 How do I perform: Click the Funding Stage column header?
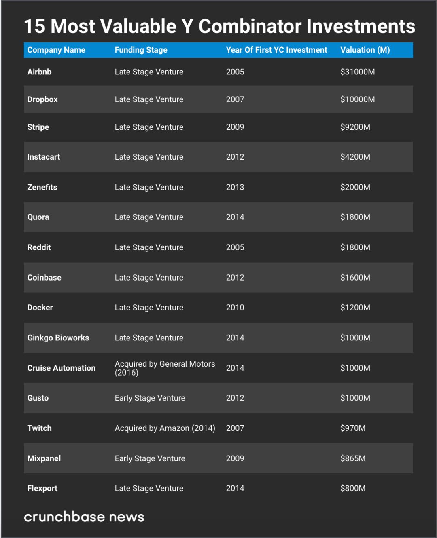pyautogui.click(x=141, y=50)
